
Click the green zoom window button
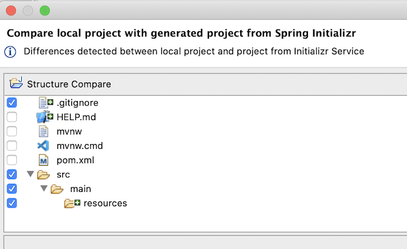(x=45, y=11)
